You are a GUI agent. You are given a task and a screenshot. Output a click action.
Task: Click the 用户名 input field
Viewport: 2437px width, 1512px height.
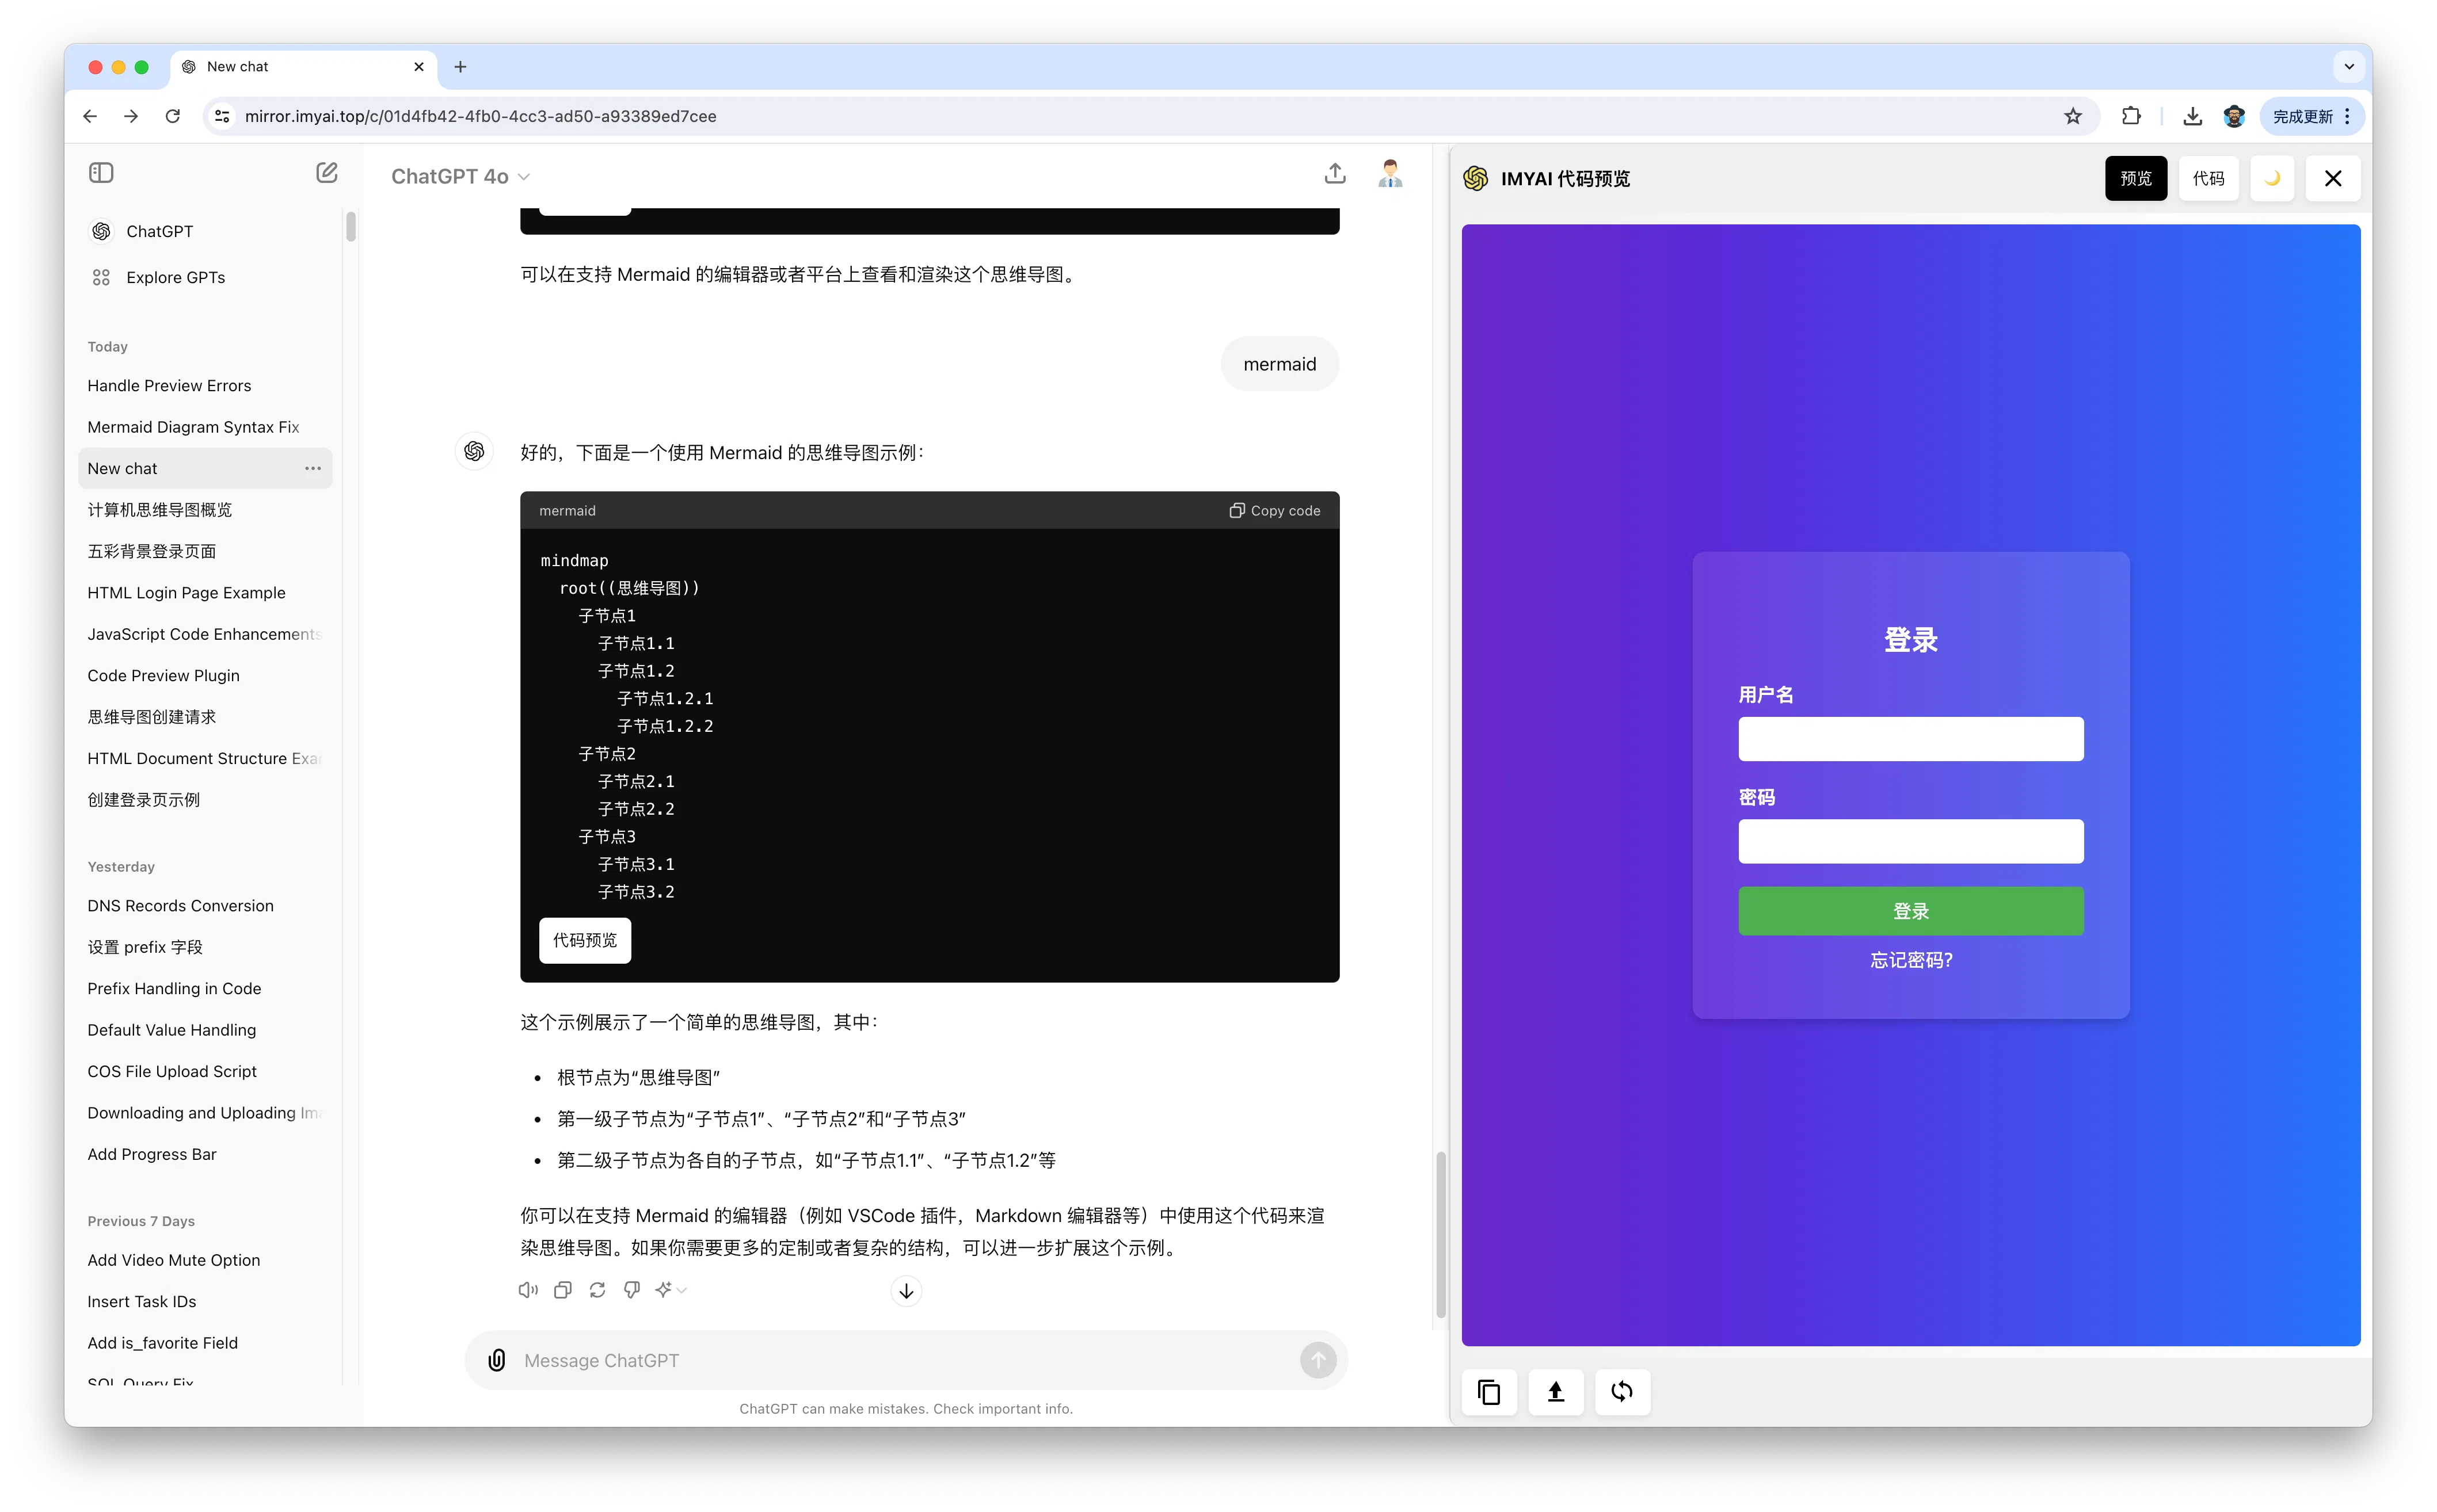[x=1911, y=738]
